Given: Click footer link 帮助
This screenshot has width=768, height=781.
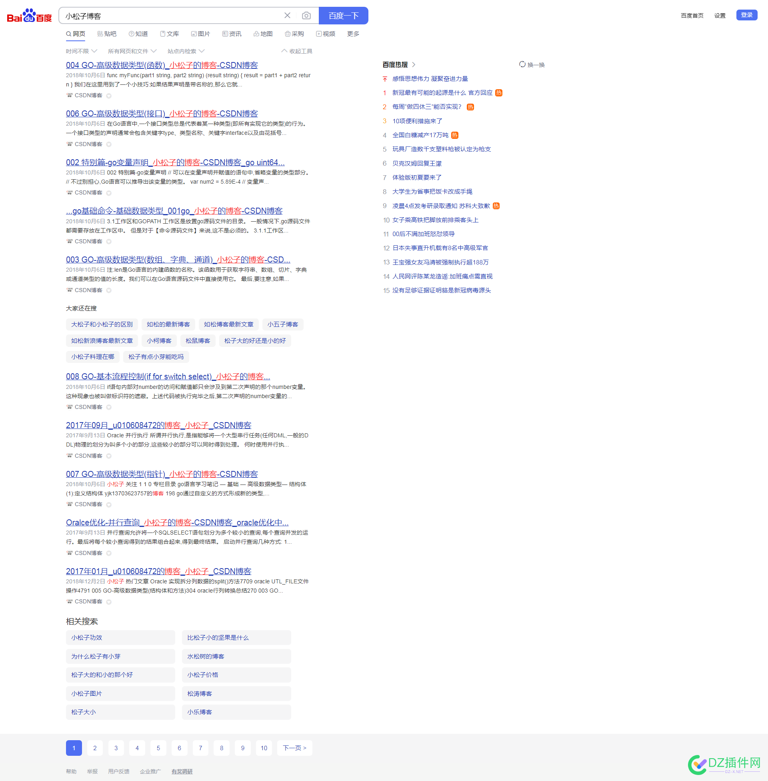Looking at the screenshot, I should [x=71, y=771].
